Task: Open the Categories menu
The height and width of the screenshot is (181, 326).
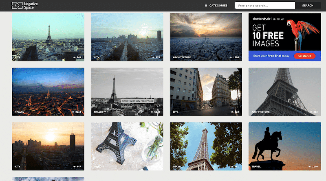Action: pyautogui.click(x=218, y=6)
